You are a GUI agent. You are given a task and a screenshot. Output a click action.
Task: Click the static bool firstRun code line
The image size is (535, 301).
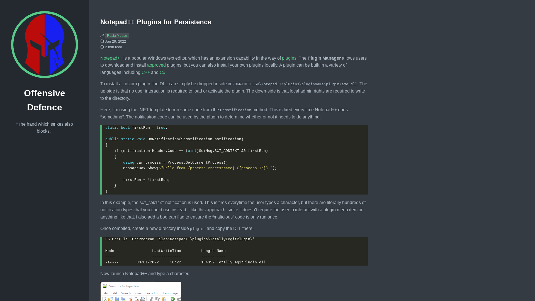(137, 128)
